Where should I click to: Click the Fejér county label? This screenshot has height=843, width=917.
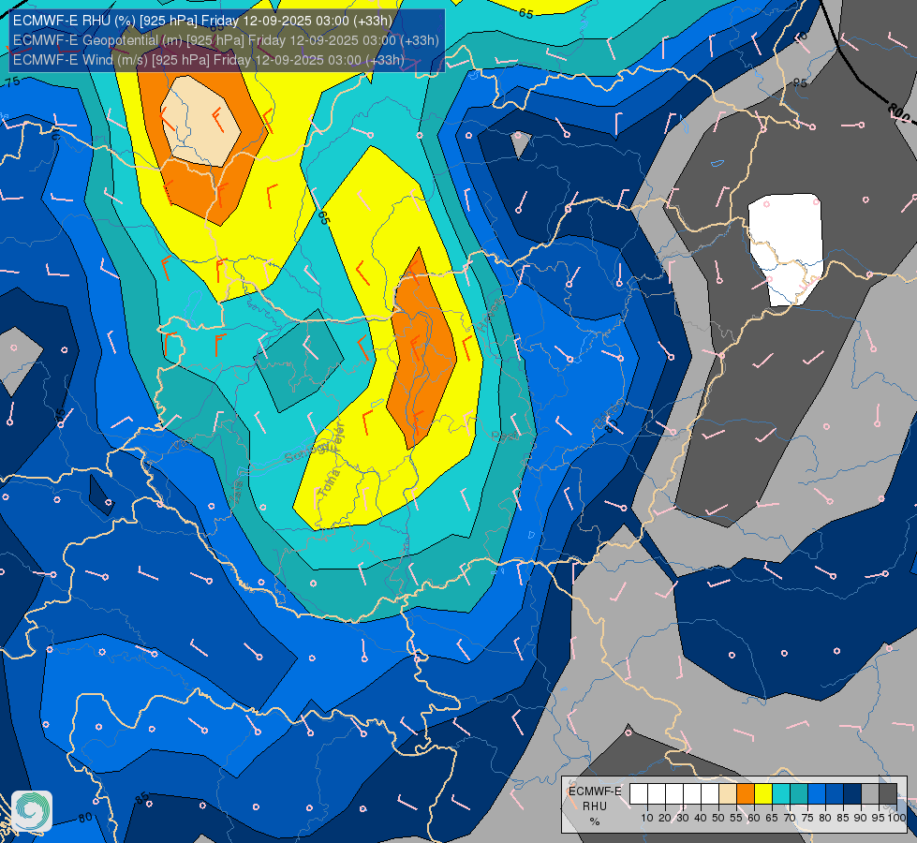[339, 436]
